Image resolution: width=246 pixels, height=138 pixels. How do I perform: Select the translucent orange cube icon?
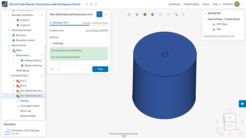pos(168,15)
